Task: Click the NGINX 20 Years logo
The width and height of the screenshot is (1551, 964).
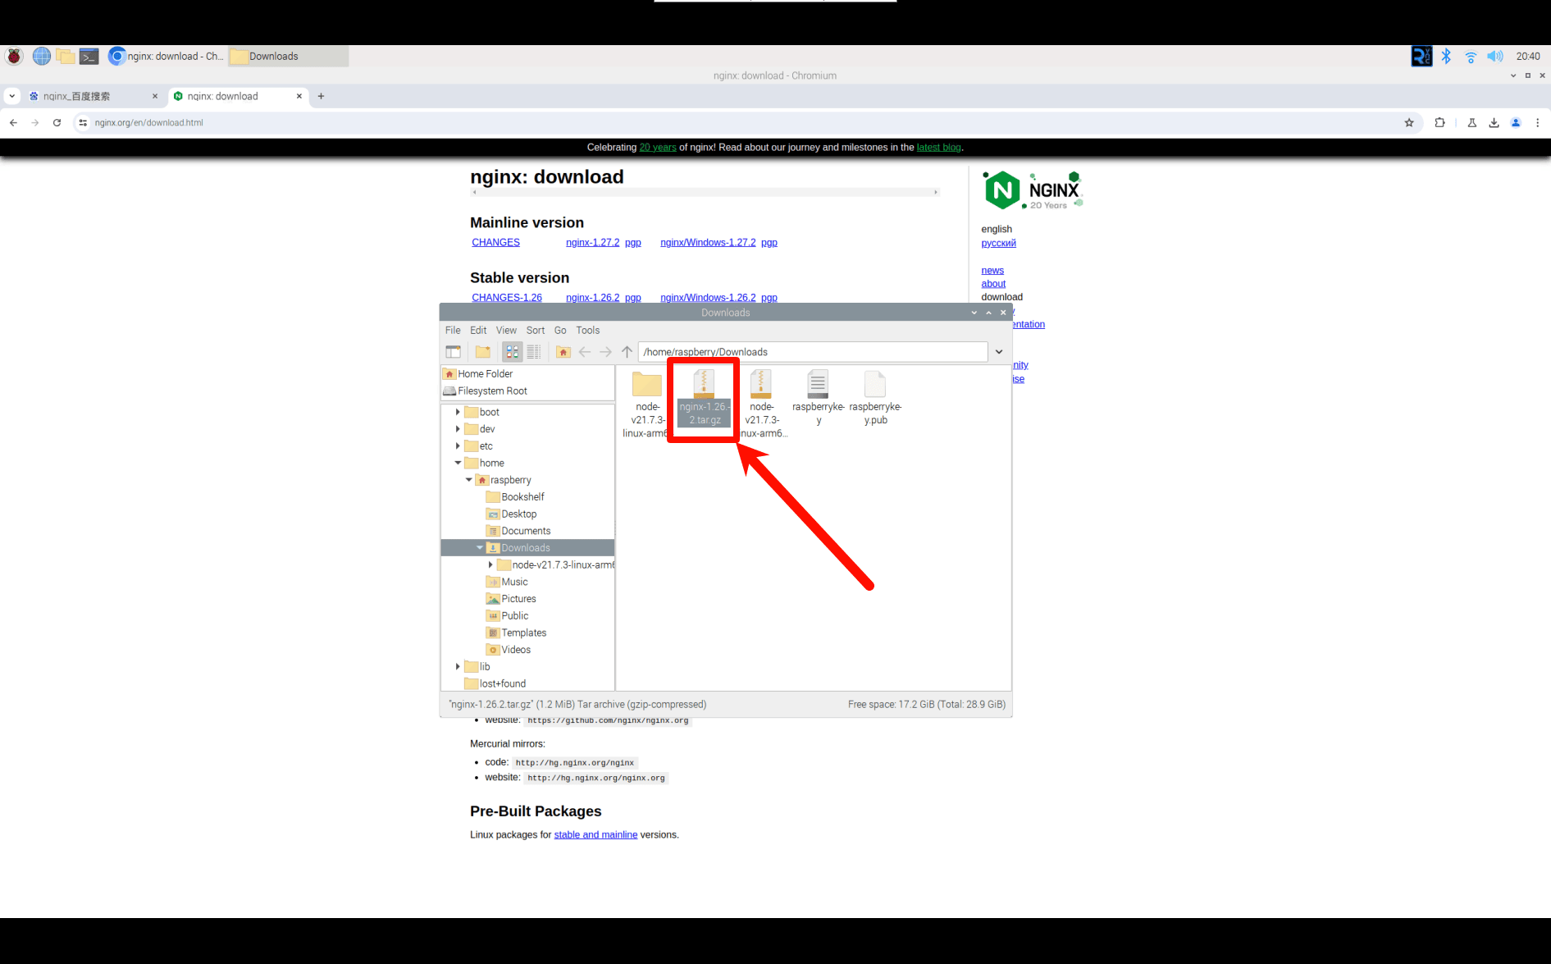Action: point(1032,190)
